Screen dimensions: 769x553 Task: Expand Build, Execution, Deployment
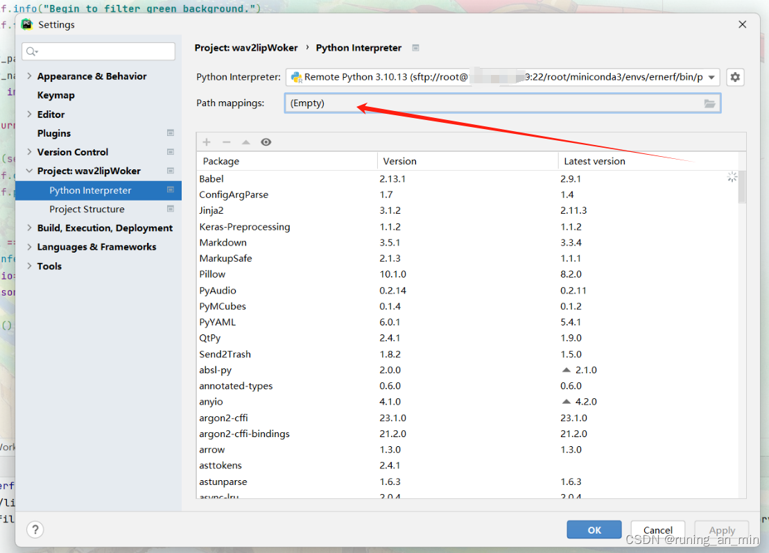30,228
